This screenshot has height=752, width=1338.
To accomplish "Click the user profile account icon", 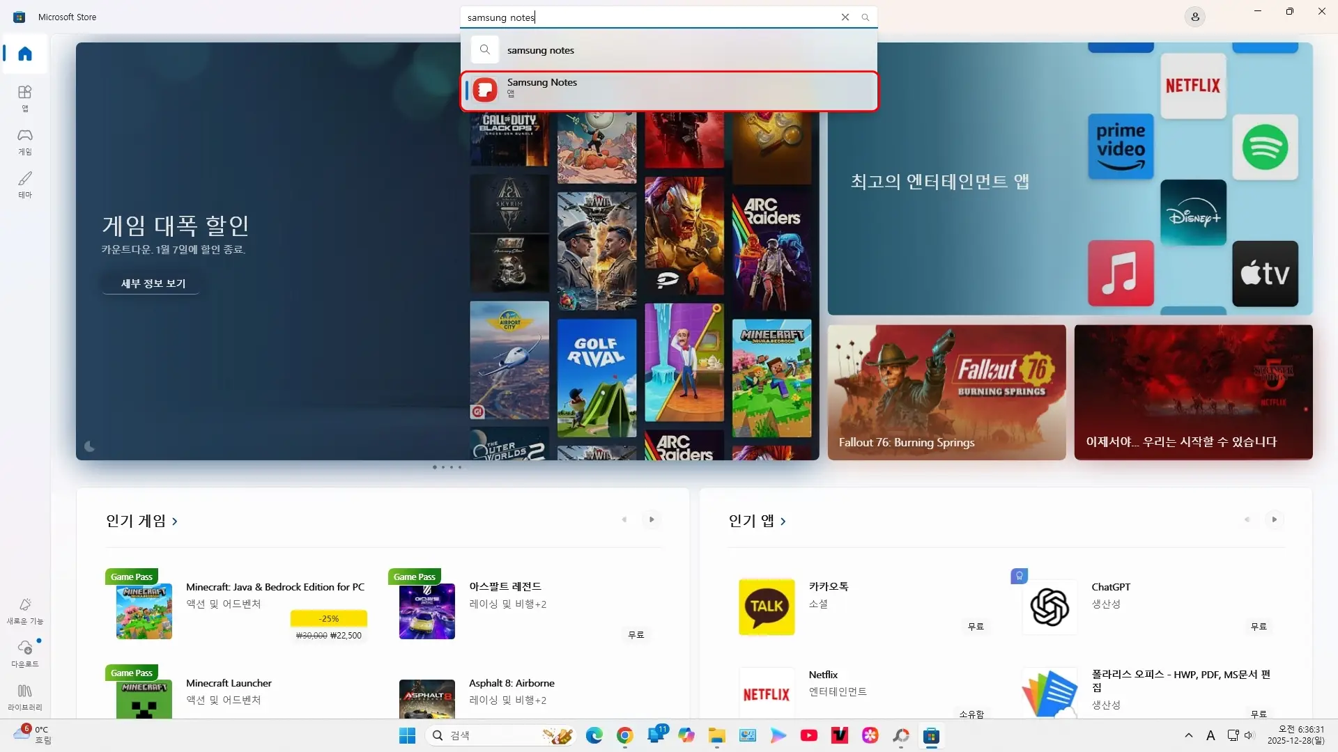I will (1194, 17).
